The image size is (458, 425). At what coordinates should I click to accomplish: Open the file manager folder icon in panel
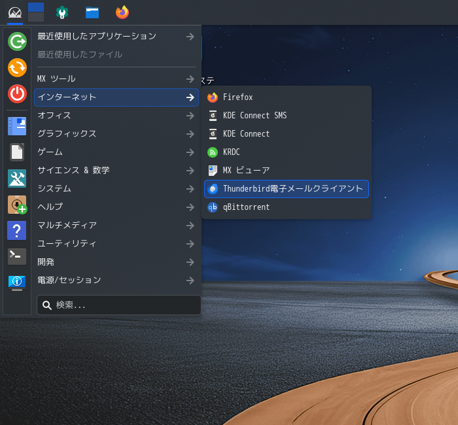(x=92, y=12)
